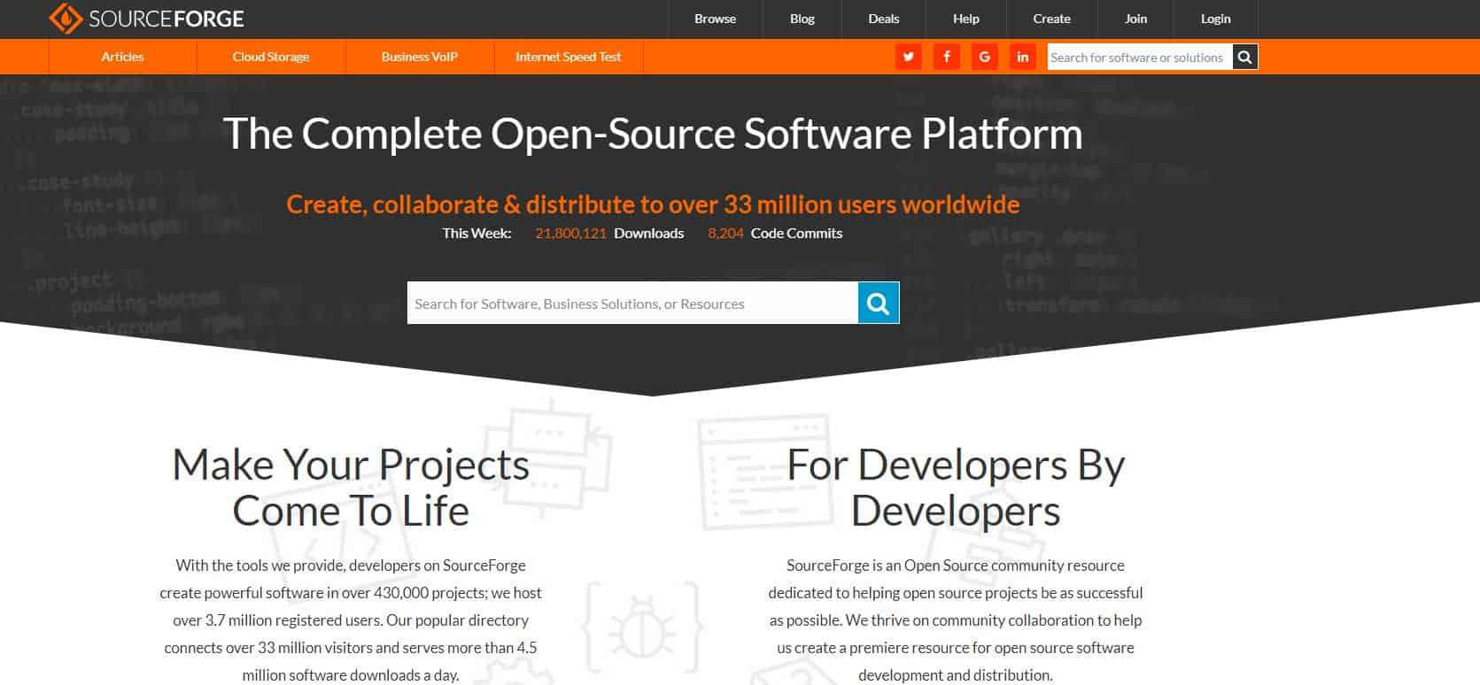This screenshot has width=1480, height=685.
Task: Click the 21,800,121 downloads figure
Action: 570,234
